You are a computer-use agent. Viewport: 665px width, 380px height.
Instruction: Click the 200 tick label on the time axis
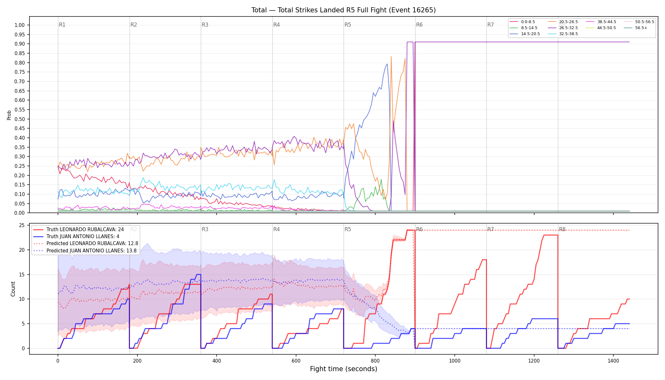137,361
